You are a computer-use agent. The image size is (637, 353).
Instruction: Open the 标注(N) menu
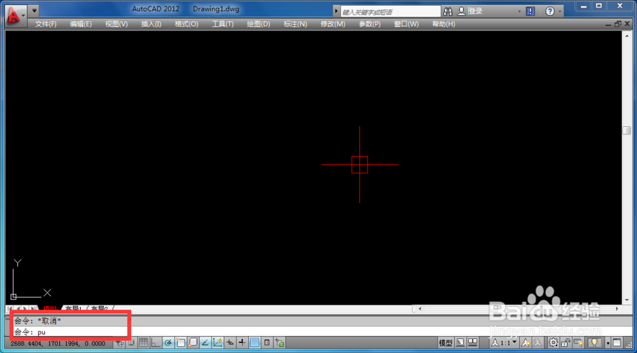295,24
